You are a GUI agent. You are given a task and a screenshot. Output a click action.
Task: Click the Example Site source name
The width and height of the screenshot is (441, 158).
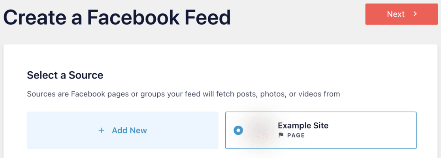[303, 126]
